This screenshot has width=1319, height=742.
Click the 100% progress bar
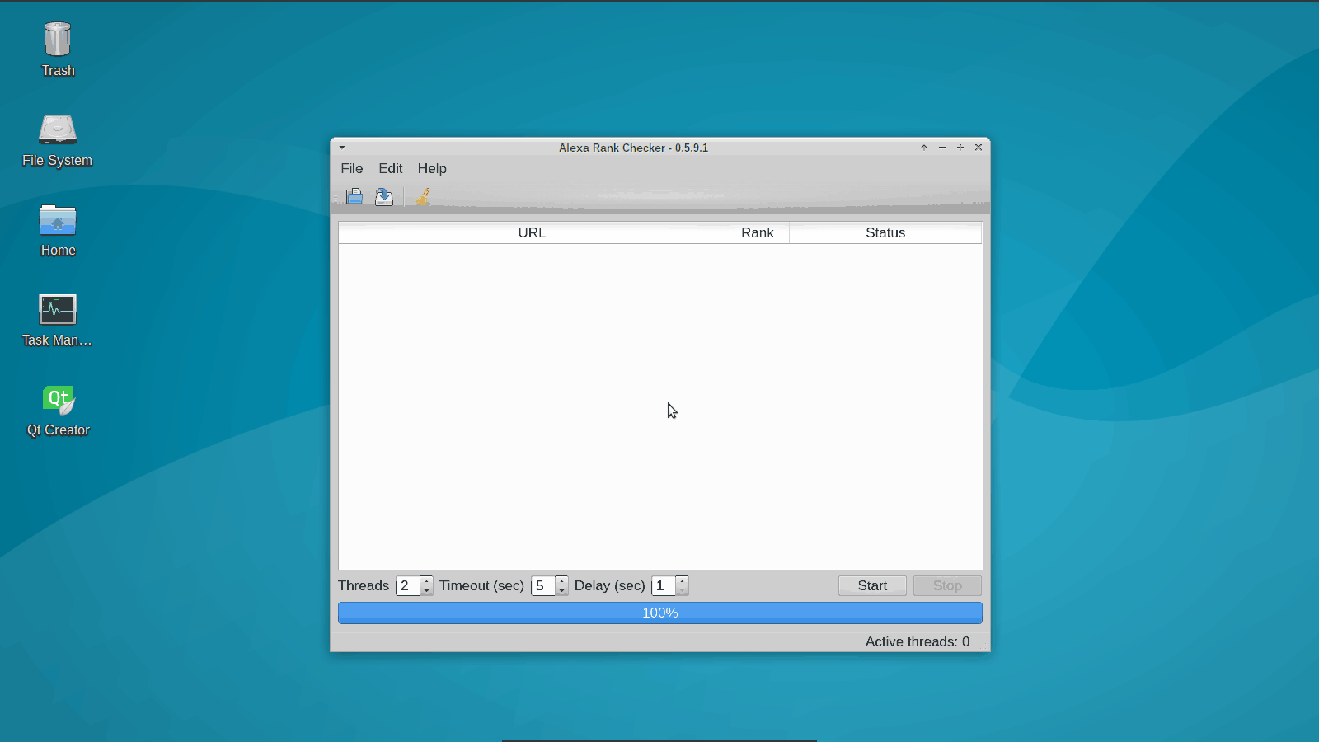[x=660, y=613]
